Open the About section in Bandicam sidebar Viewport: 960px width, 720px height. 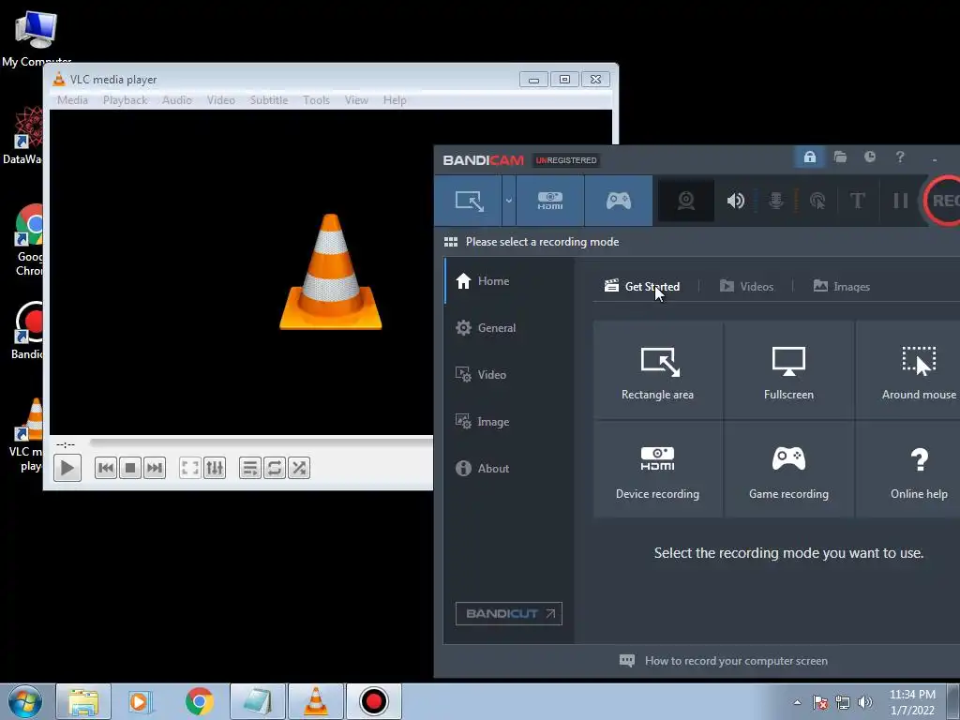pyautogui.click(x=509, y=469)
